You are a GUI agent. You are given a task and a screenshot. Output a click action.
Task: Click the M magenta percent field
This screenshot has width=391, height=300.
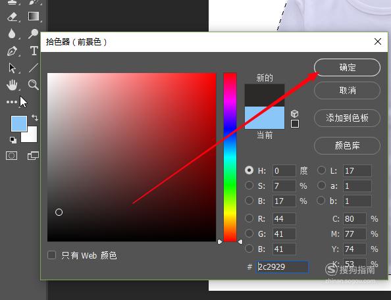(355, 234)
